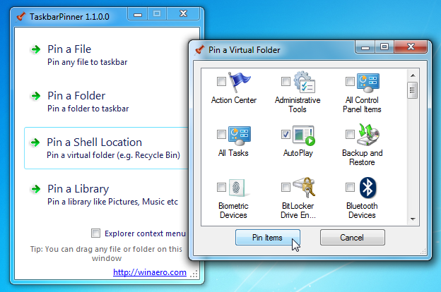Image resolution: width=441 pixels, height=292 pixels.
Task: Click the green arrow beside Pin a Library
Action: pyautogui.click(x=36, y=189)
